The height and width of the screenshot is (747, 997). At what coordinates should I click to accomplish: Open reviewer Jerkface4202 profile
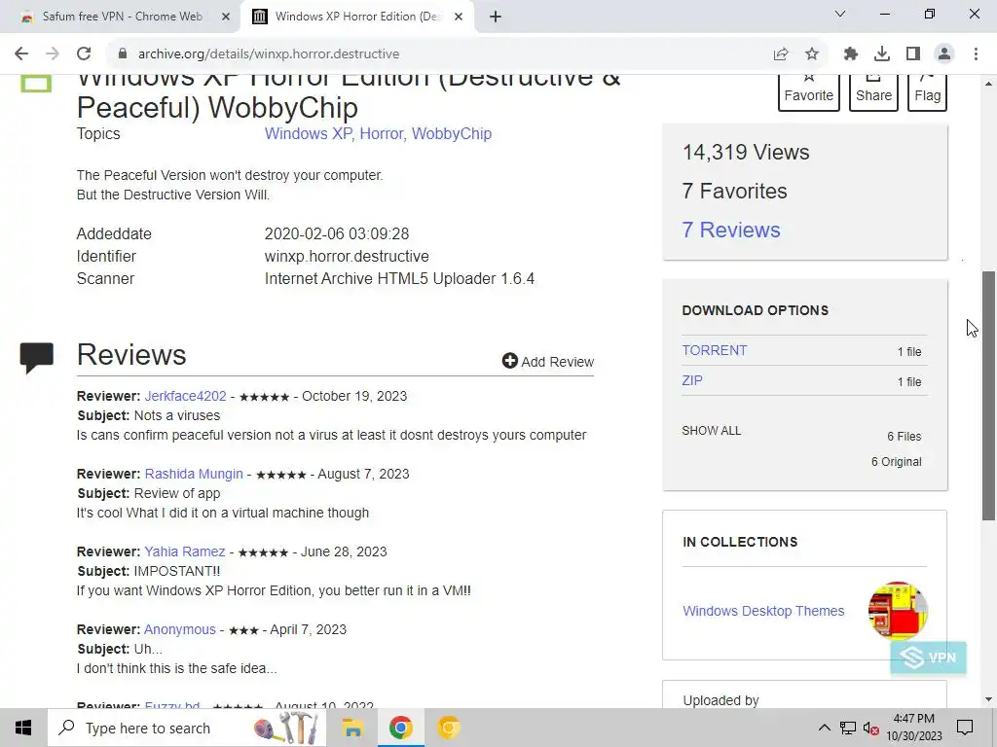tap(185, 397)
